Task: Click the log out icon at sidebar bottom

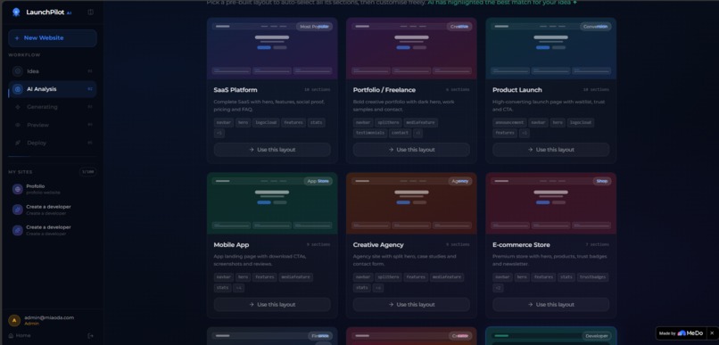Action: pyautogui.click(x=90, y=336)
